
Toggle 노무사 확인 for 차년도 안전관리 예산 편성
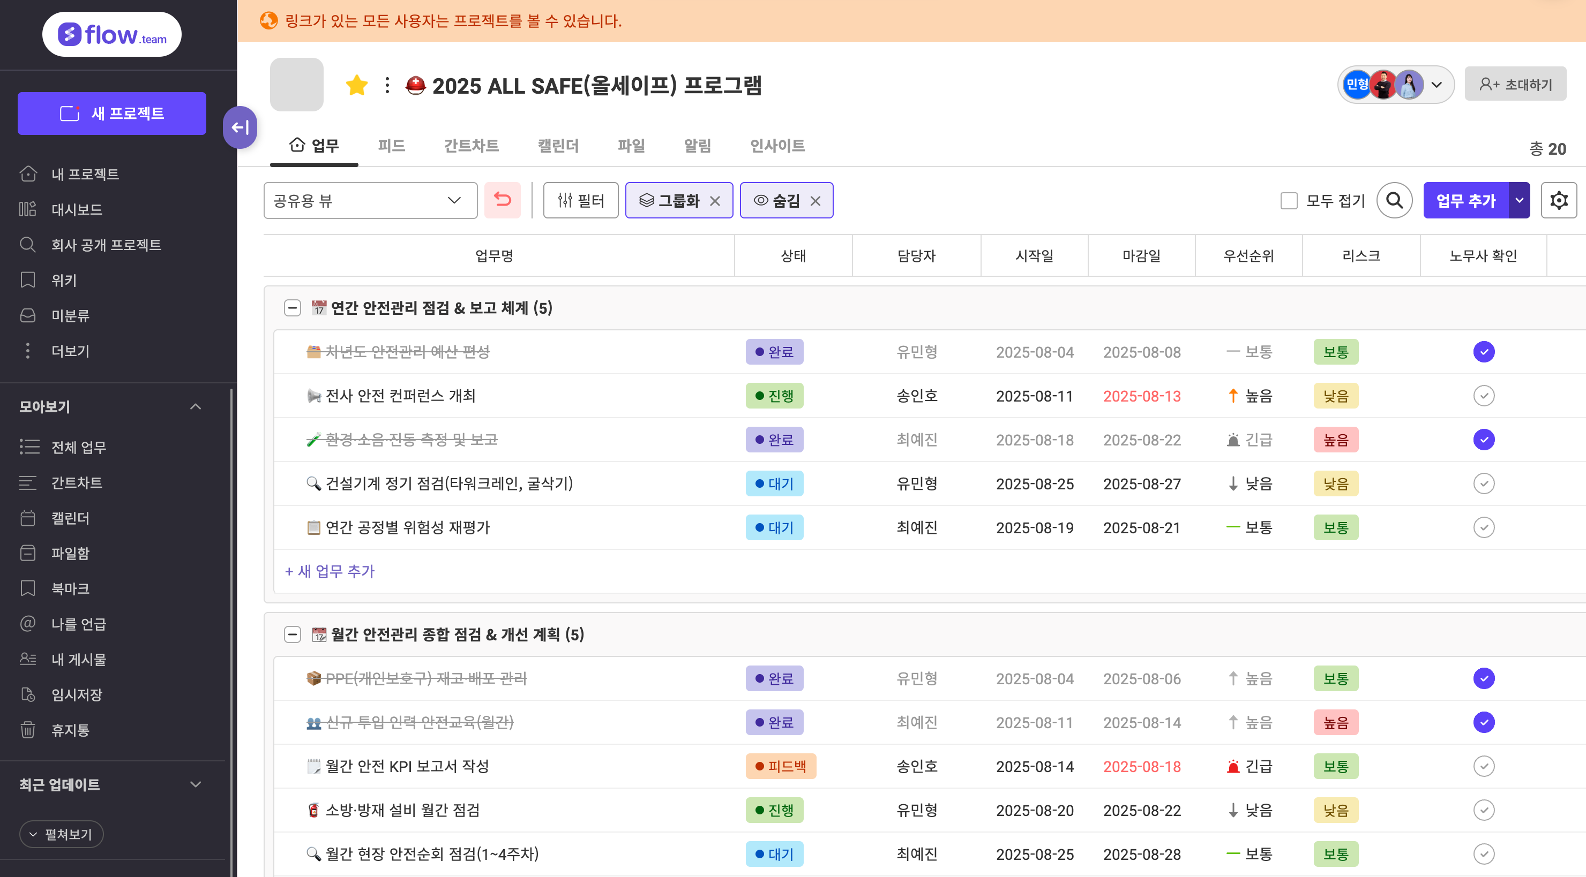pyautogui.click(x=1484, y=352)
